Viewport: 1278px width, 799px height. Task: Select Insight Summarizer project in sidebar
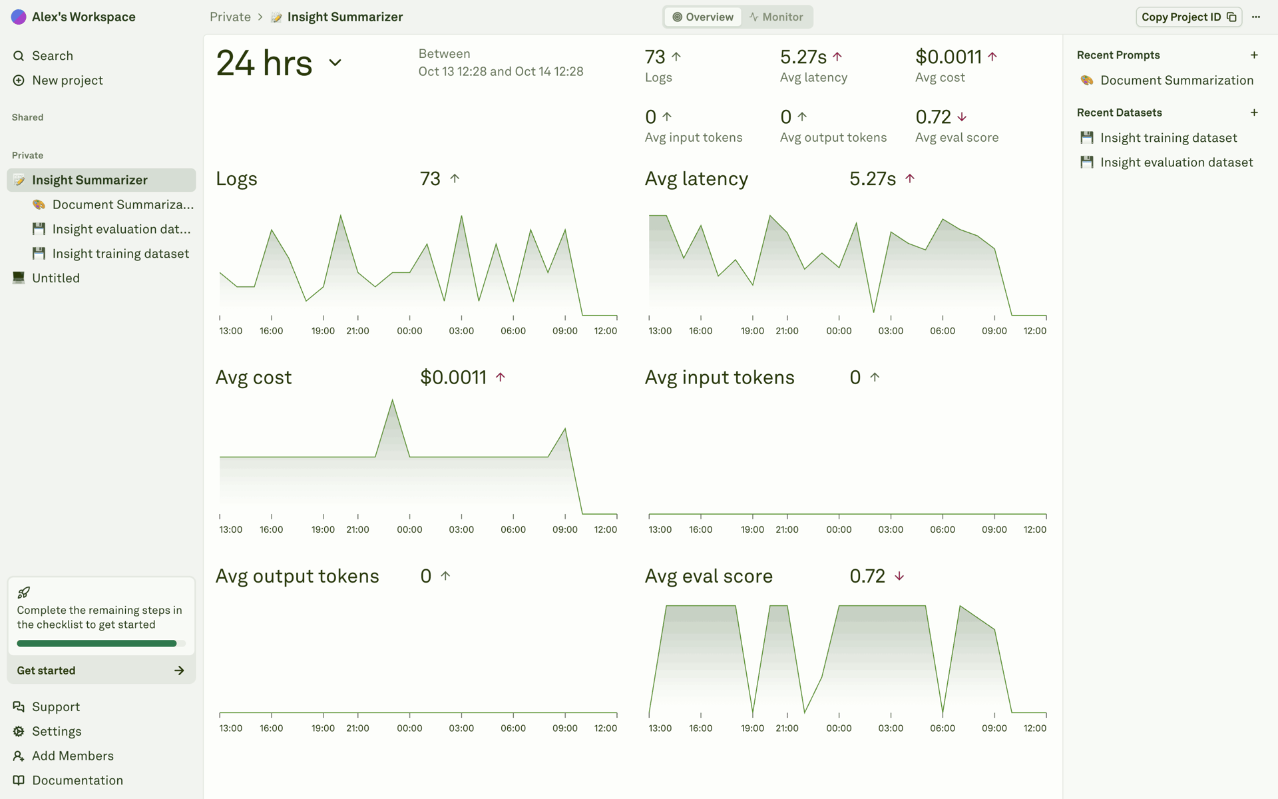pos(101,180)
